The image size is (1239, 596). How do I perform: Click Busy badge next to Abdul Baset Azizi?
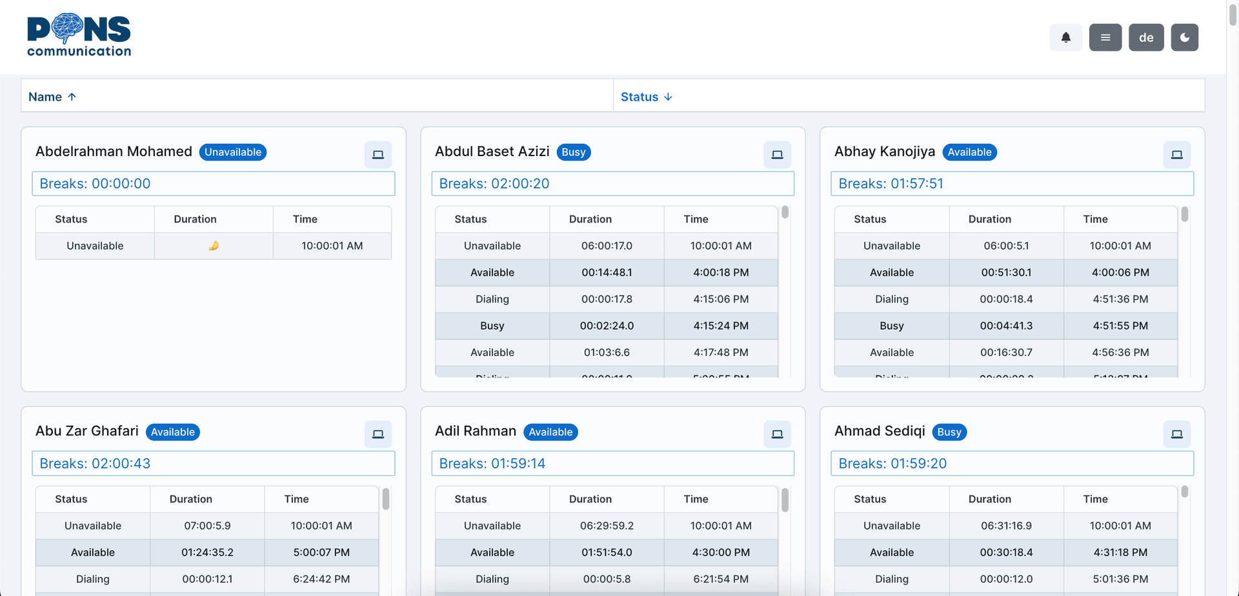tap(574, 152)
